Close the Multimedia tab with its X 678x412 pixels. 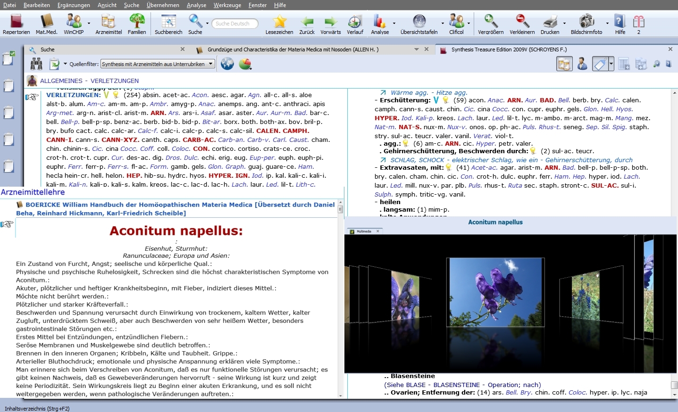pyautogui.click(x=378, y=231)
